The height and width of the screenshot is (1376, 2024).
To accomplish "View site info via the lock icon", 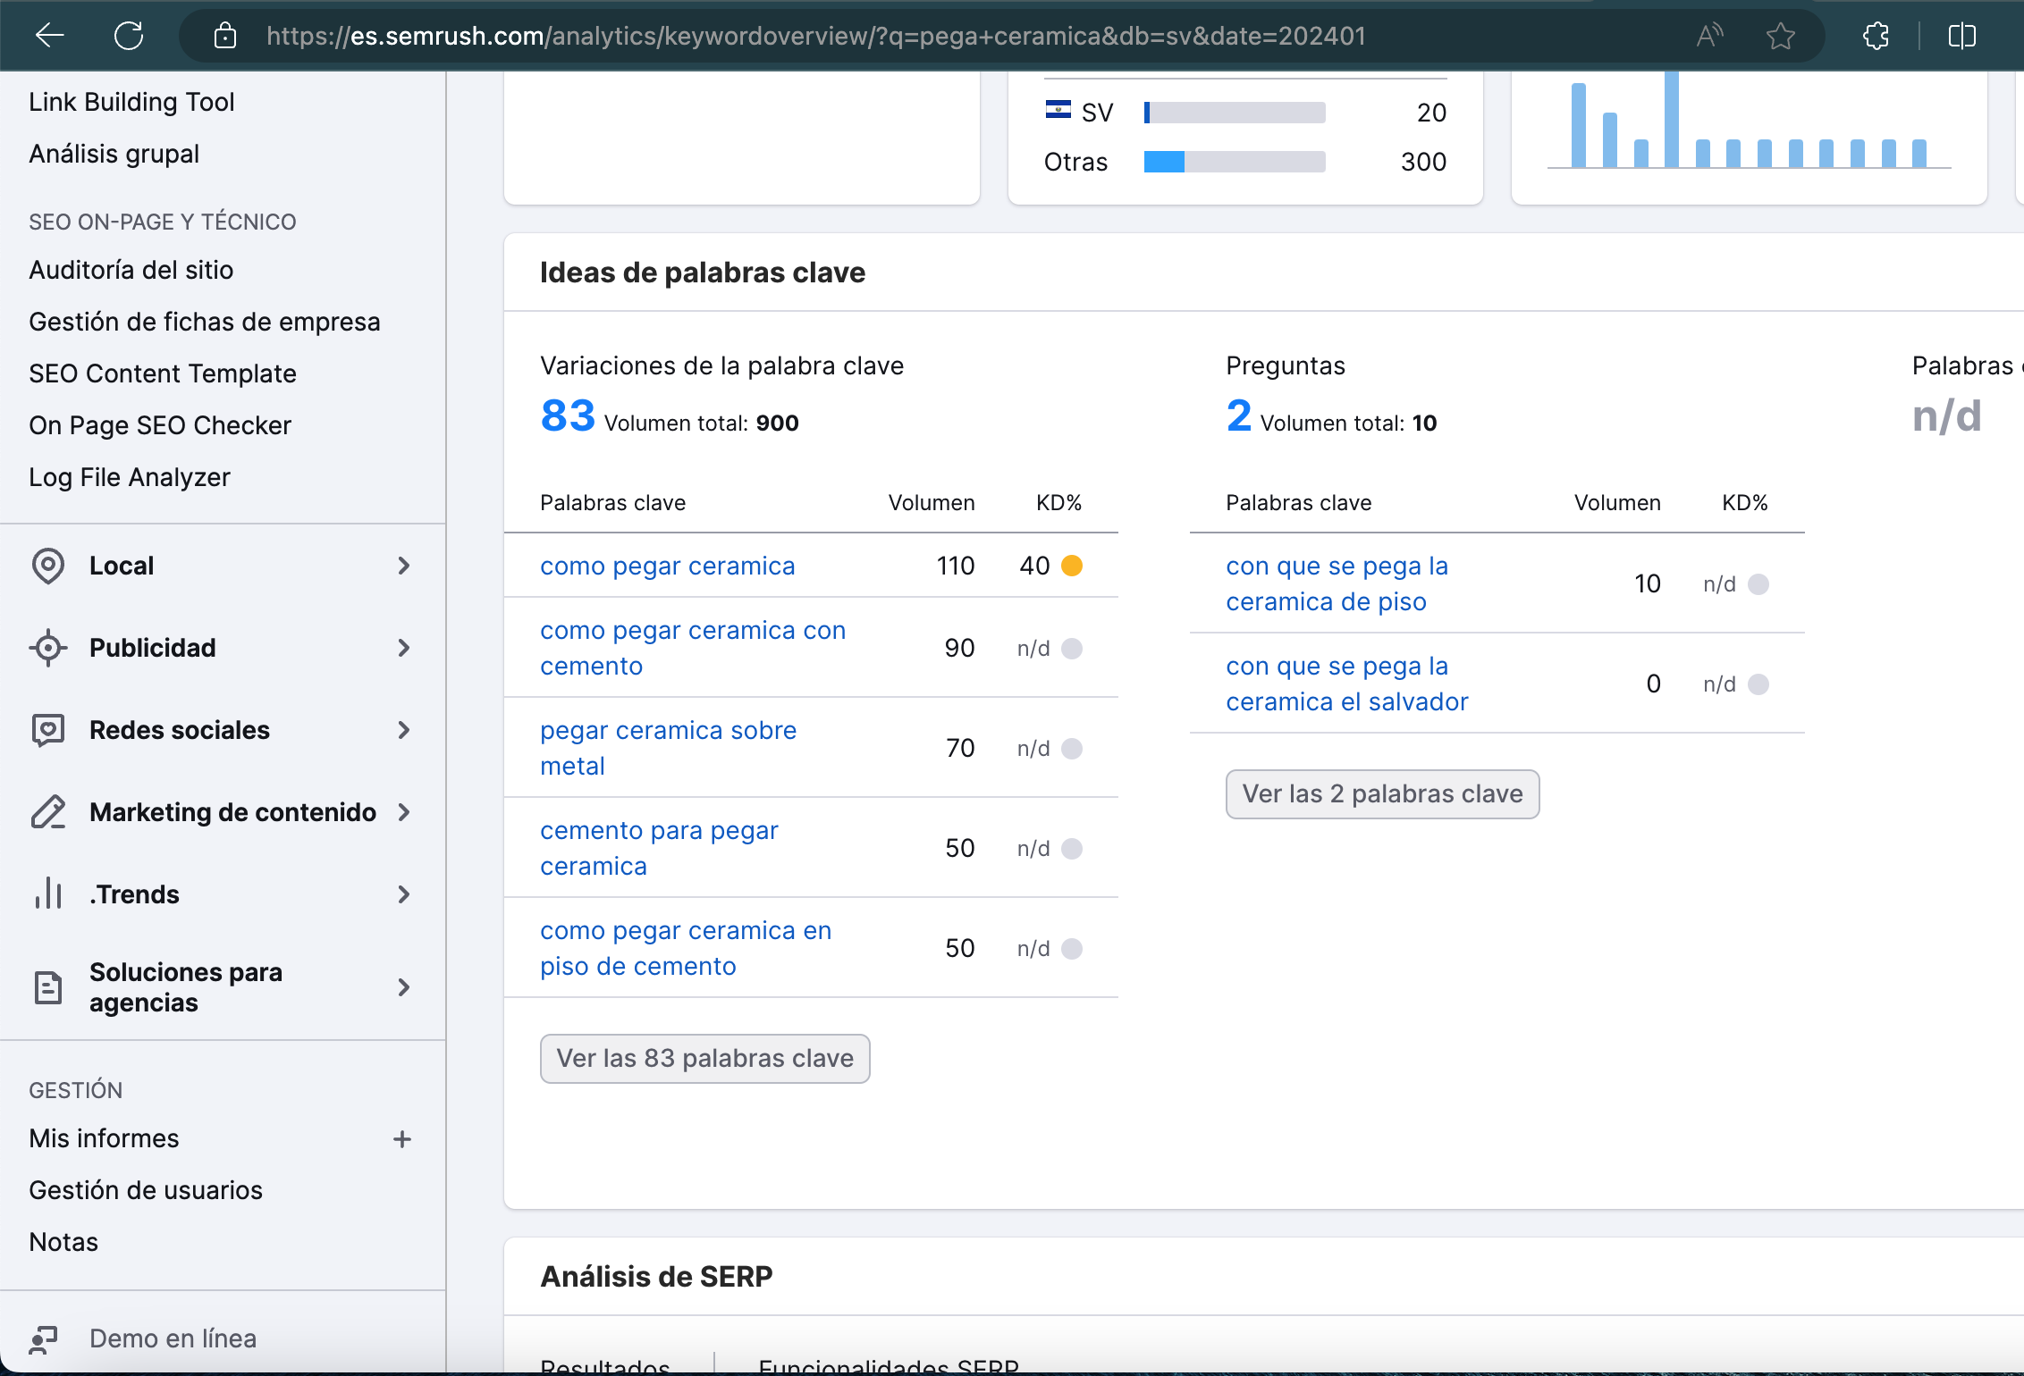I will [225, 36].
